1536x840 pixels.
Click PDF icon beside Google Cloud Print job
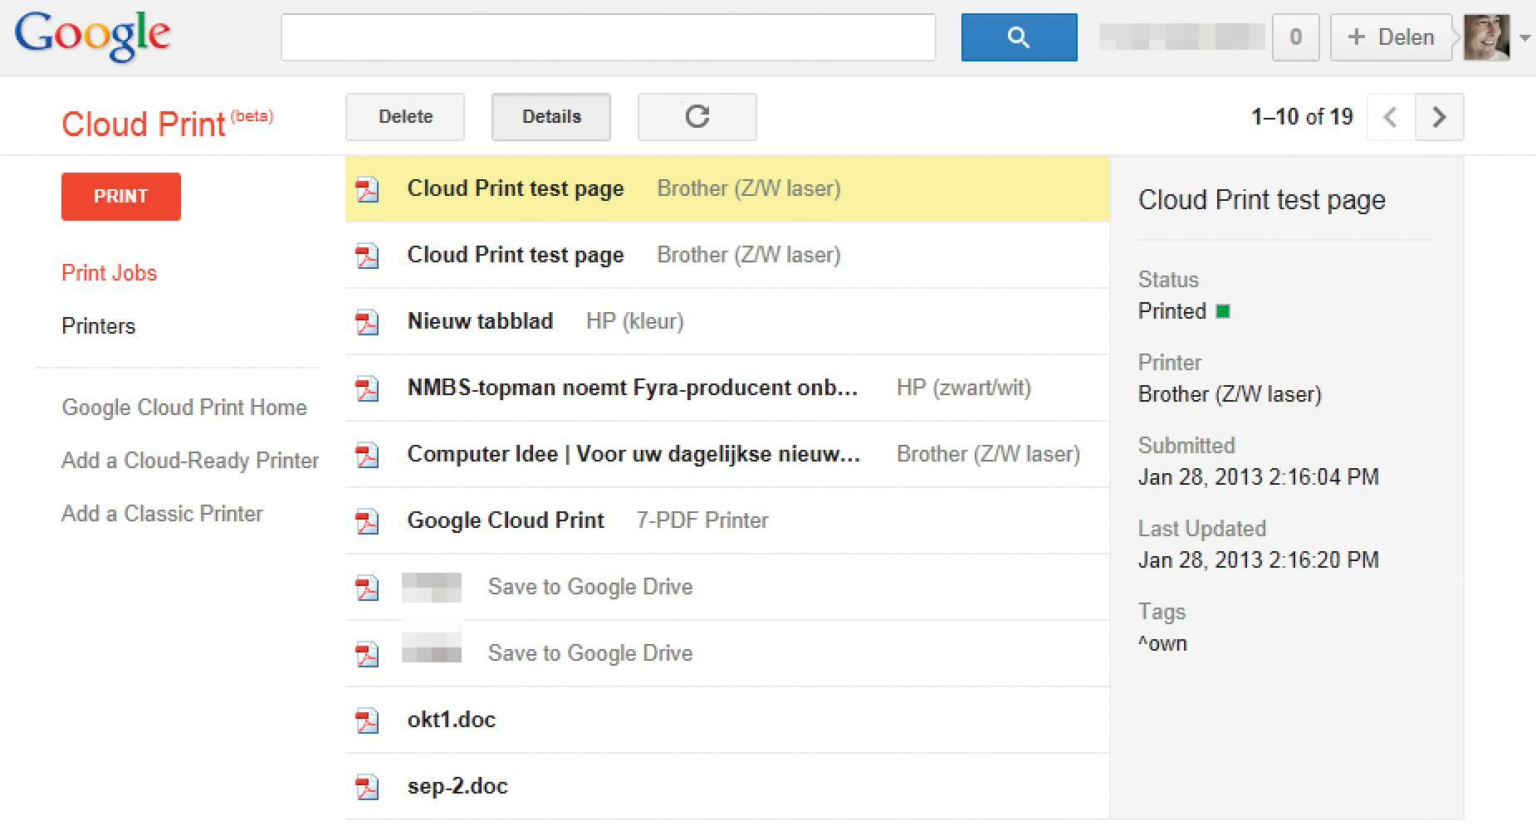click(367, 521)
